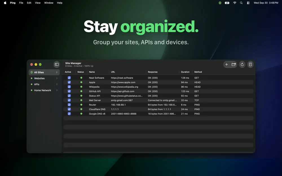The width and height of the screenshot is (282, 176).
Task: Toggle Google DNS v6 Active checkbox
Action: (x=69, y=114)
